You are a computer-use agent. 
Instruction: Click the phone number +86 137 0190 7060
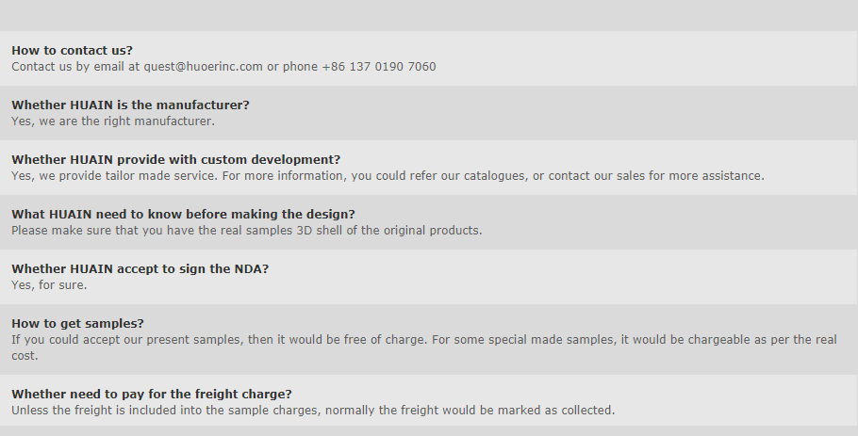[379, 67]
